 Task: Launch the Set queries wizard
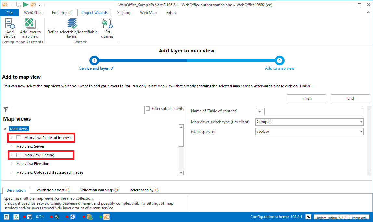click(x=107, y=28)
